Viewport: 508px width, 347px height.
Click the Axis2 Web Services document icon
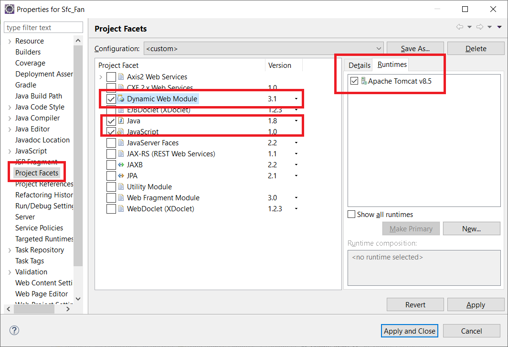tap(121, 77)
